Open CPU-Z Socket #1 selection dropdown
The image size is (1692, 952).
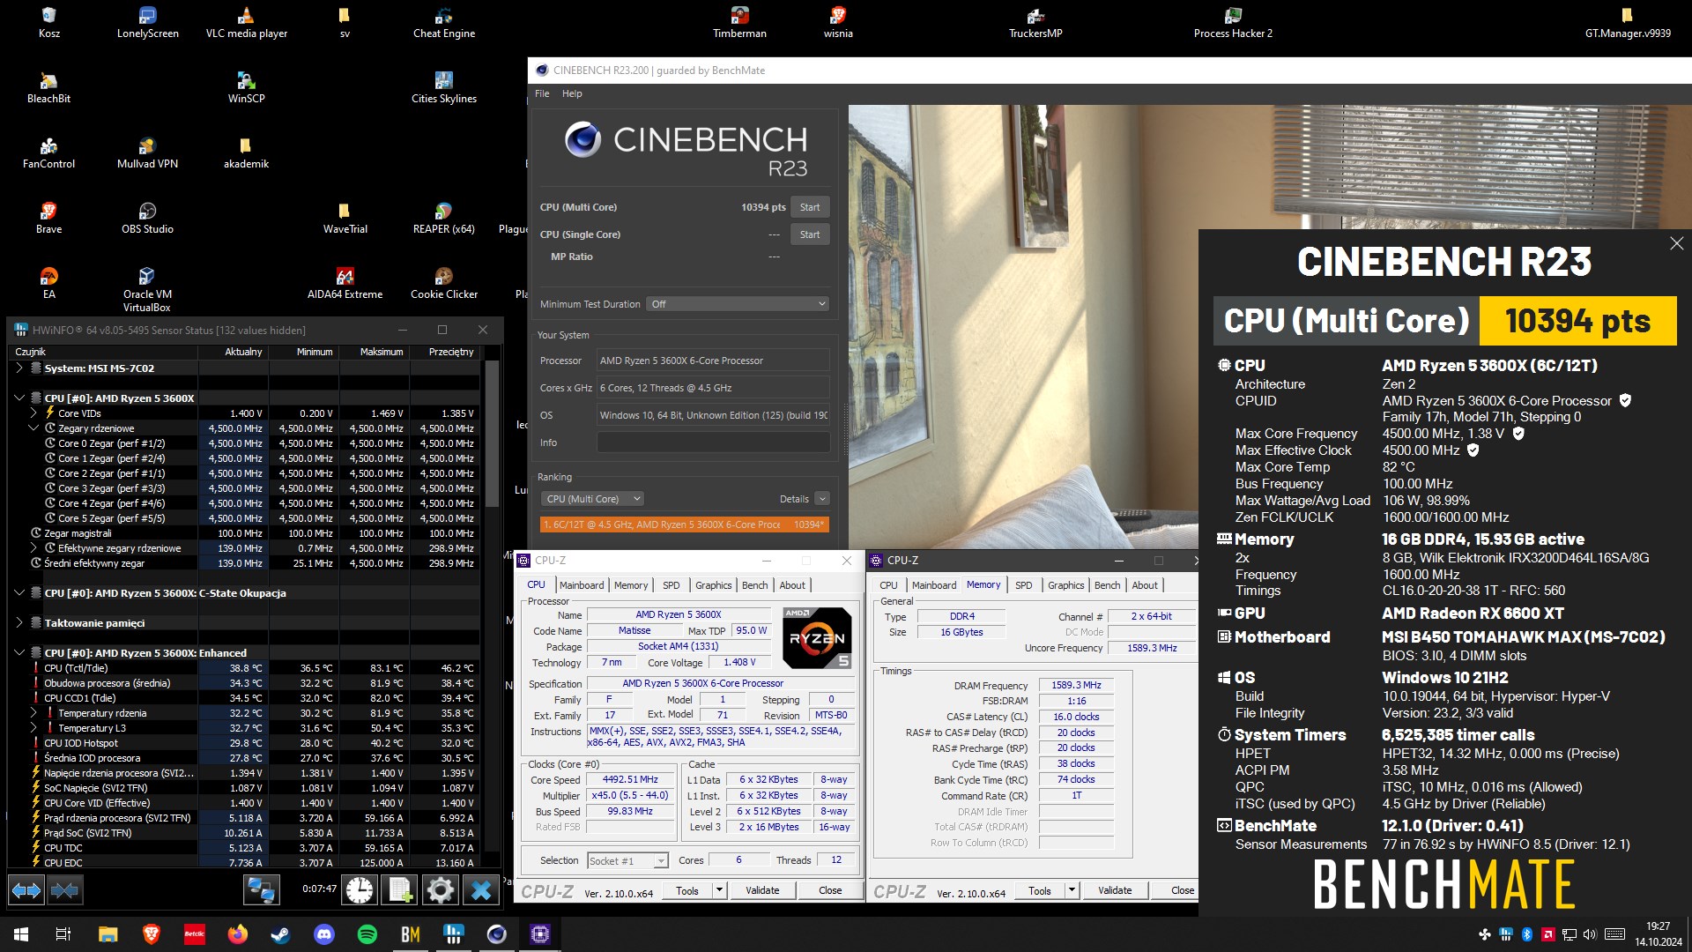(627, 861)
